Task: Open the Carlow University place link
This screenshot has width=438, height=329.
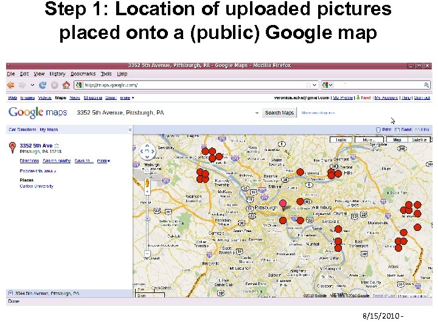Action: click(x=36, y=186)
